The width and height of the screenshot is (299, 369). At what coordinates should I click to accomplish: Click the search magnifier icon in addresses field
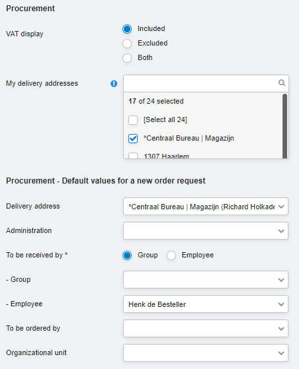pos(282,83)
